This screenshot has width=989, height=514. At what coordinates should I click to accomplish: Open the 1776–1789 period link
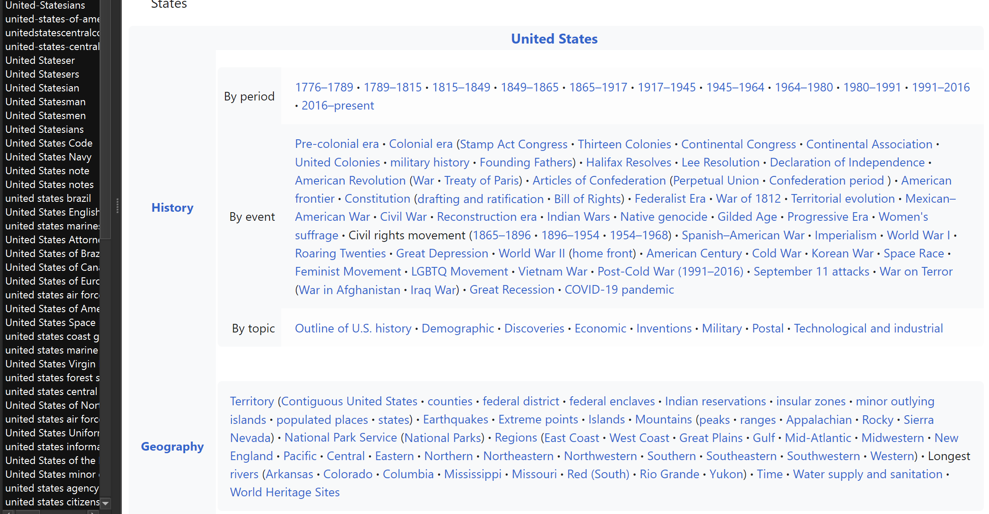[324, 88]
